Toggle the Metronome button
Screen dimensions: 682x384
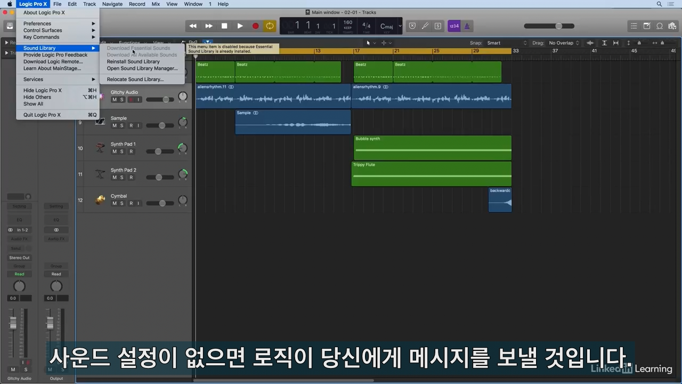pos(467,26)
